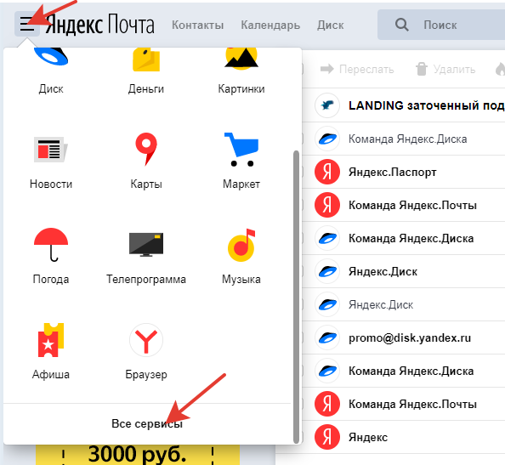Open the Карты service

coord(146,149)
